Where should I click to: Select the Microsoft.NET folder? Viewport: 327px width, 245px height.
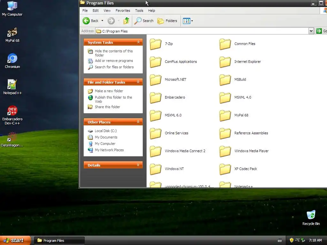168,80
